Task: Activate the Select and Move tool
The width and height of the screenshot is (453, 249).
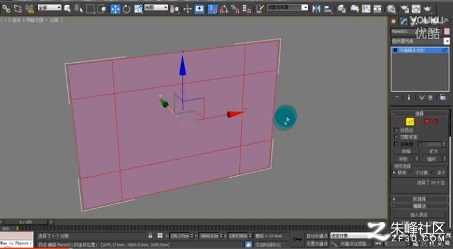Action: pos(115,9)
